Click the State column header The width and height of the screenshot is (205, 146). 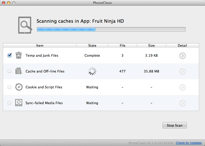pos(92,45)
